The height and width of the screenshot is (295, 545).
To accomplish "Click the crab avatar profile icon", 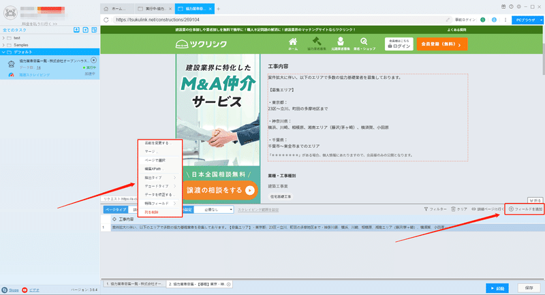I will [10, 12].
